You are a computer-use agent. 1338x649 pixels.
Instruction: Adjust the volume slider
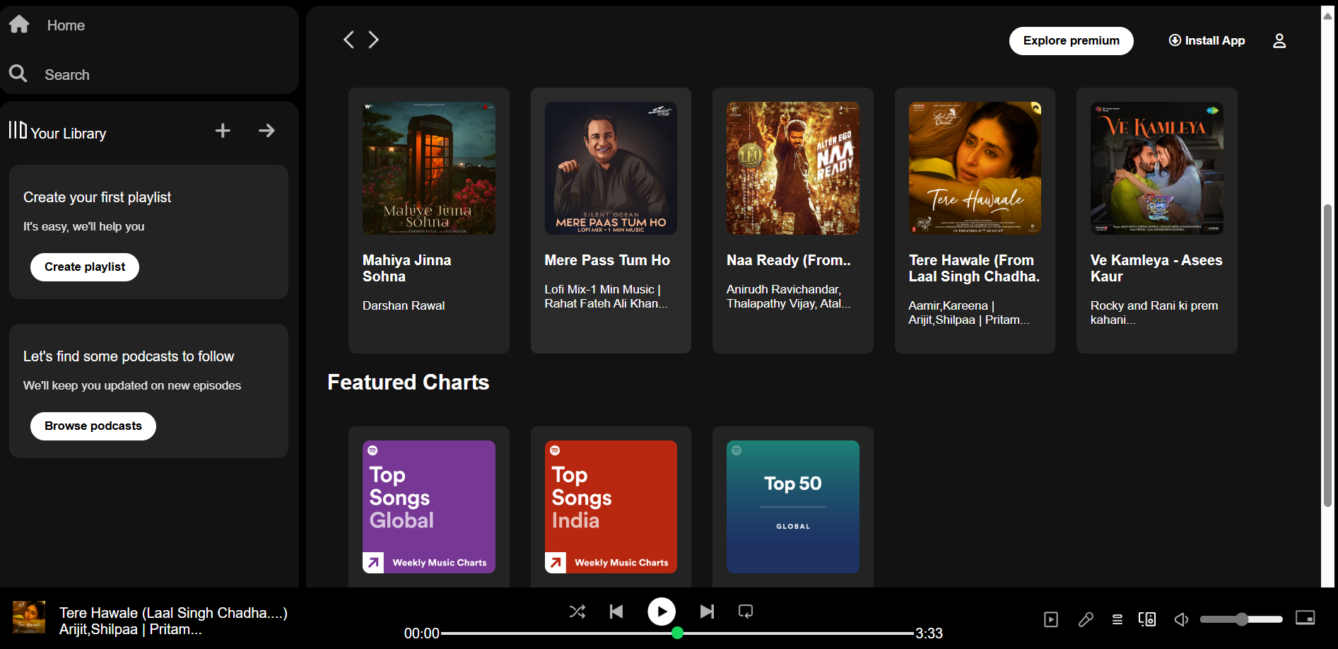pos(1241,619)
